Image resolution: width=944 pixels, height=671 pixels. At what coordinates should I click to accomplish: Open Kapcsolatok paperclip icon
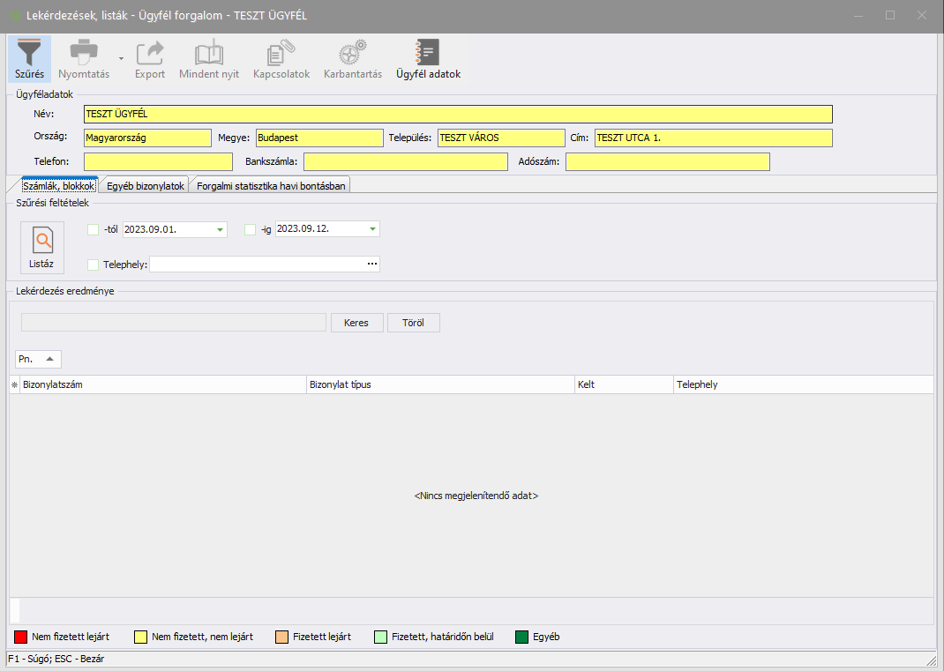pos(281,53)
